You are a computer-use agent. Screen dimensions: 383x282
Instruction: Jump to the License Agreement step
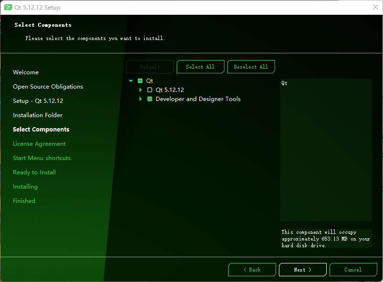[39, 143]
